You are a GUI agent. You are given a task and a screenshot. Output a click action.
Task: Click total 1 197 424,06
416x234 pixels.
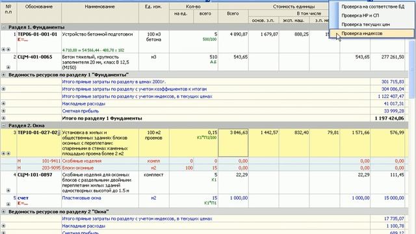click(x=389, y=118)
